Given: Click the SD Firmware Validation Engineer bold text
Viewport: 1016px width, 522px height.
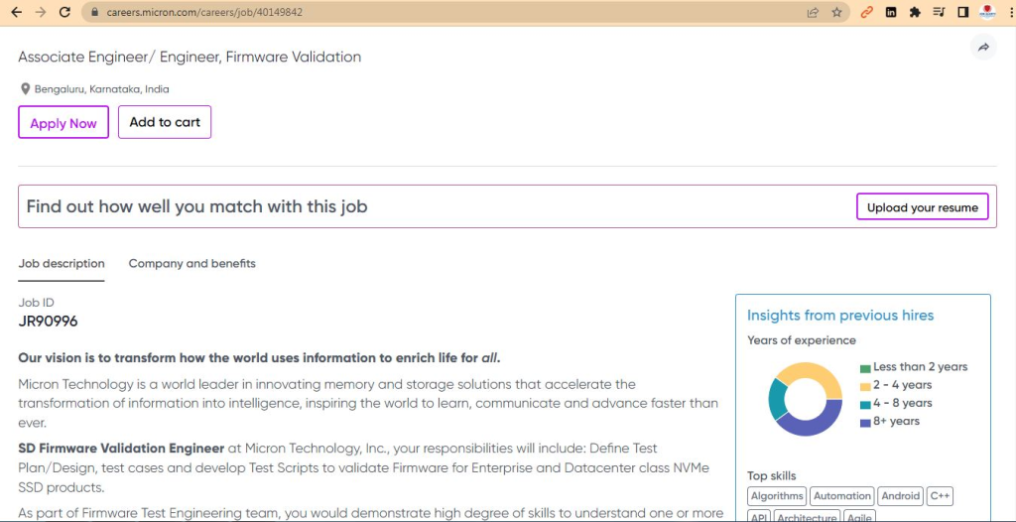Looking at the screenshot, I should [121, 449].
